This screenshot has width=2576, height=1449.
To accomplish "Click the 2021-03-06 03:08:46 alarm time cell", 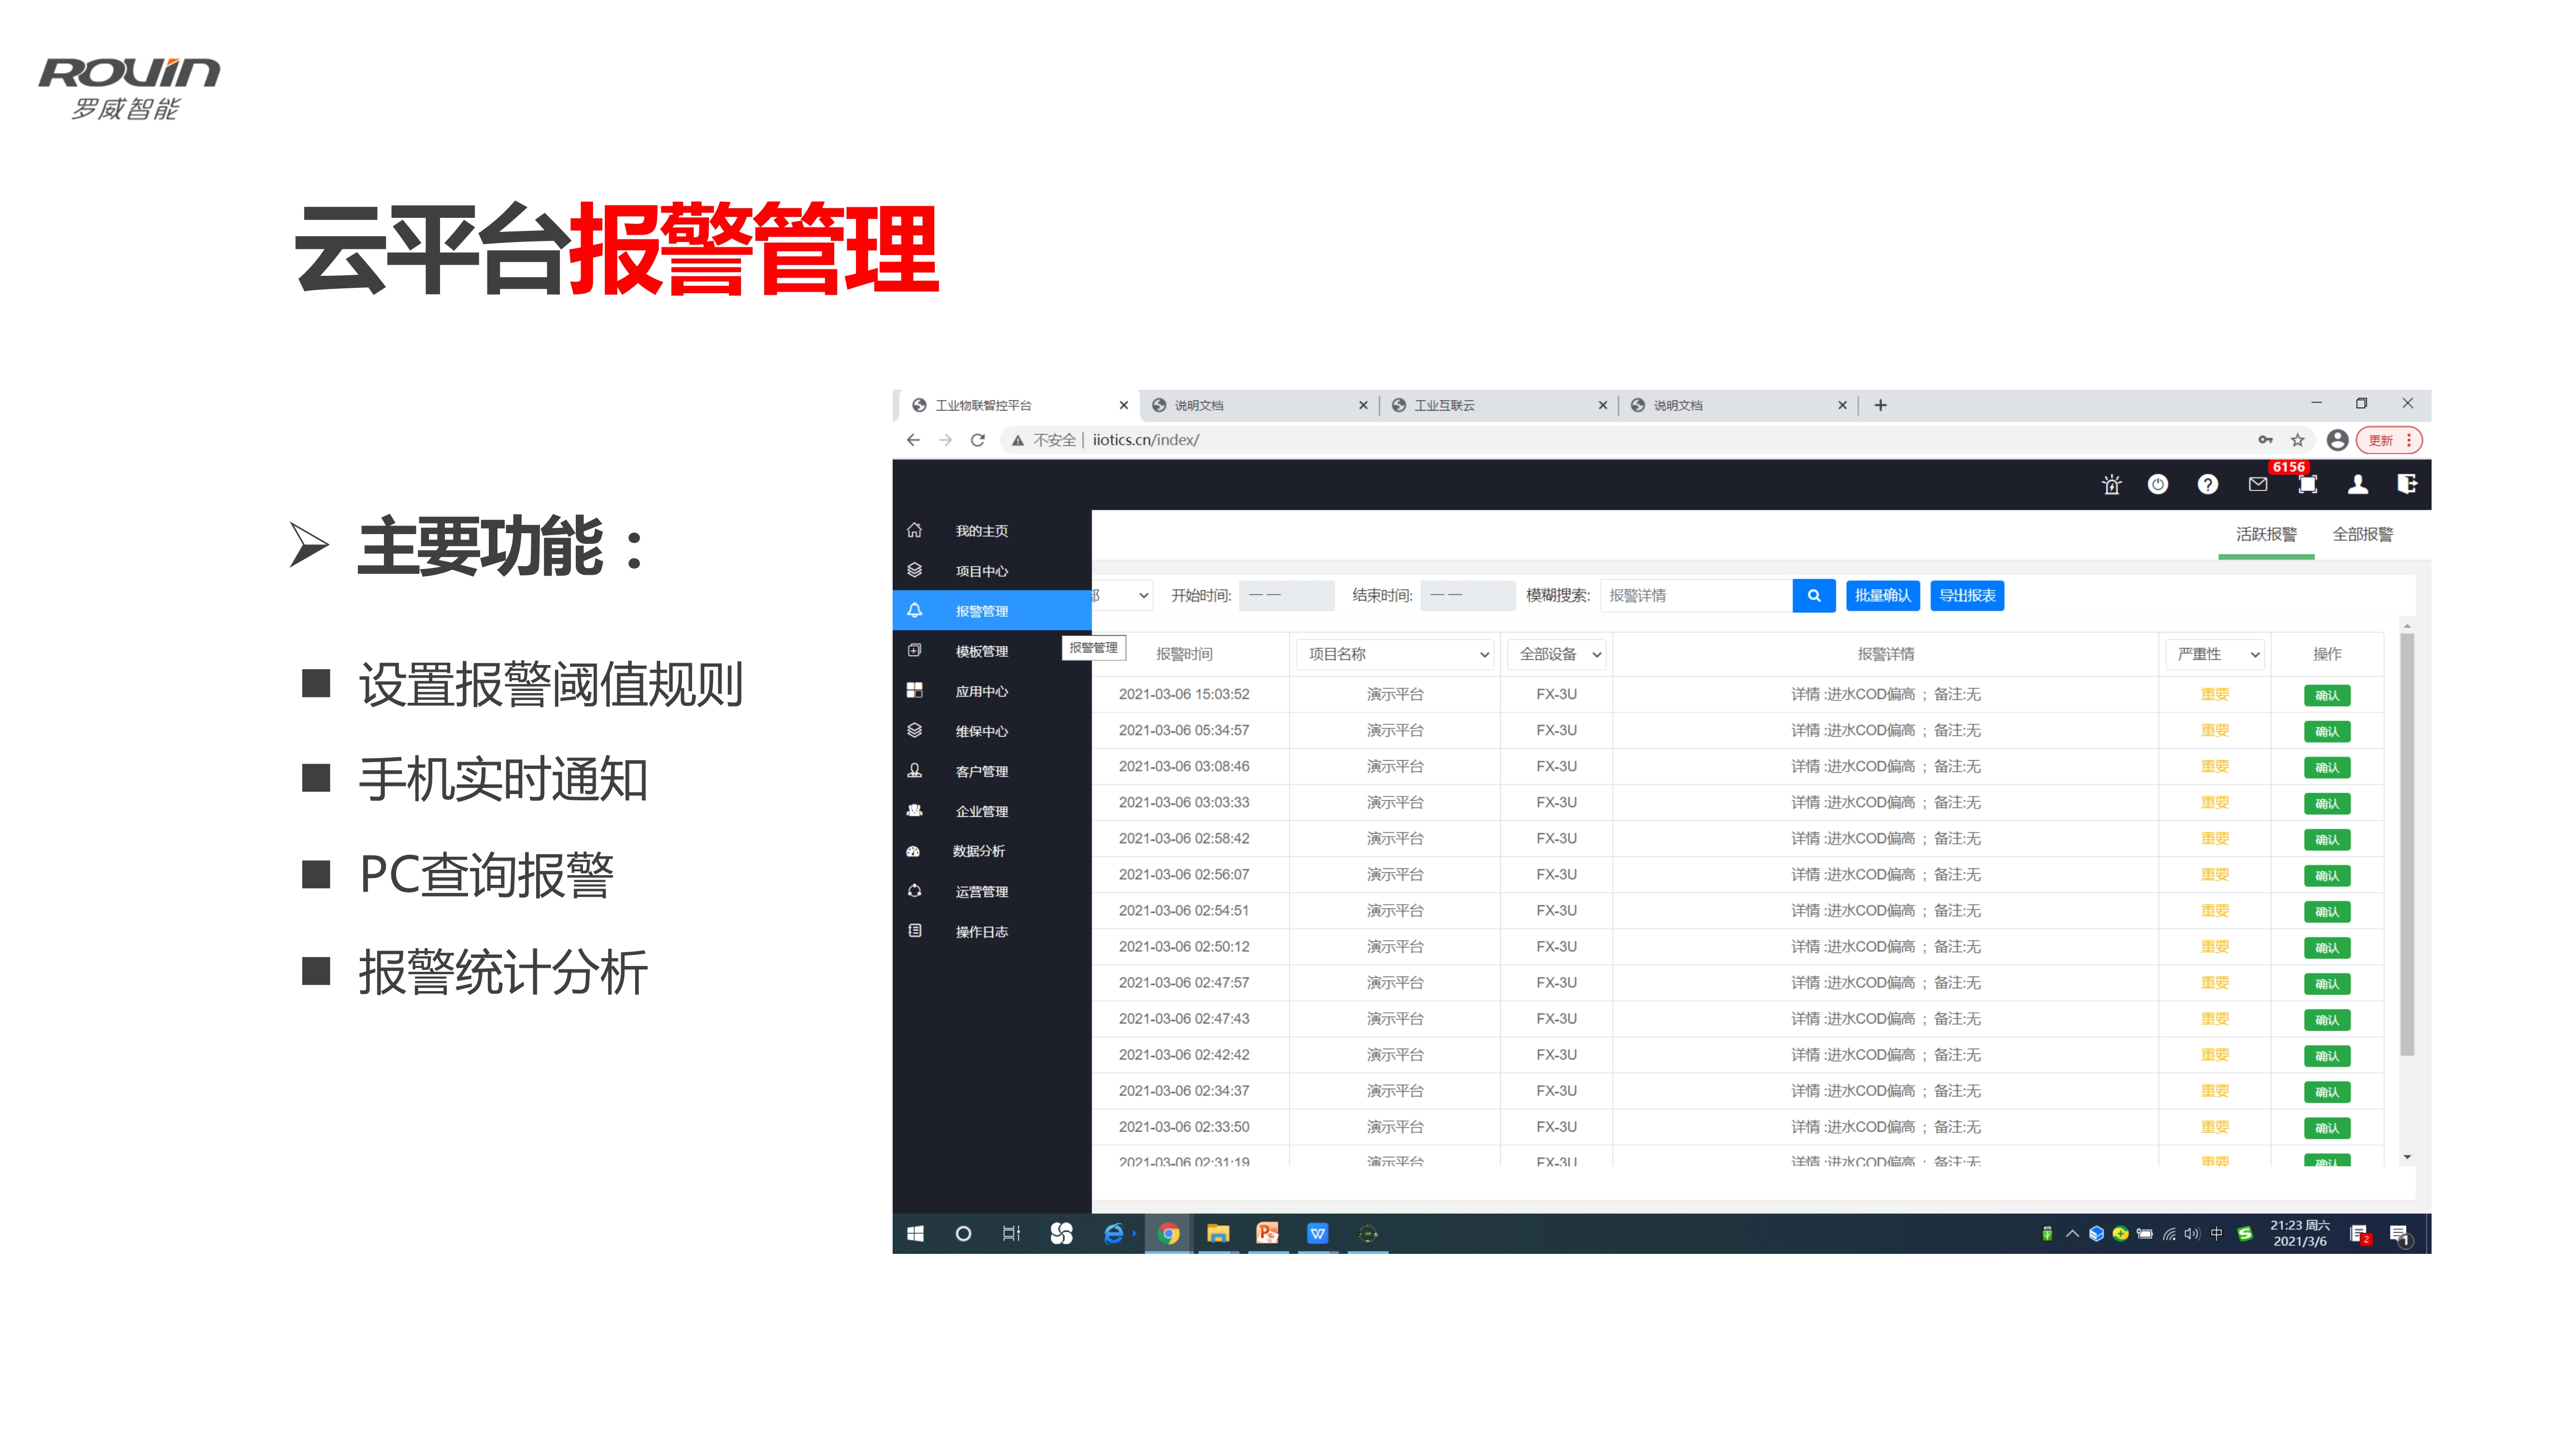I will click(1184, 766).
